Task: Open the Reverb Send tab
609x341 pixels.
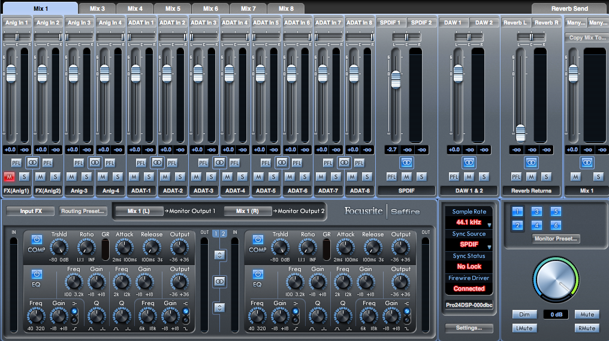Action: click(569, 8)
